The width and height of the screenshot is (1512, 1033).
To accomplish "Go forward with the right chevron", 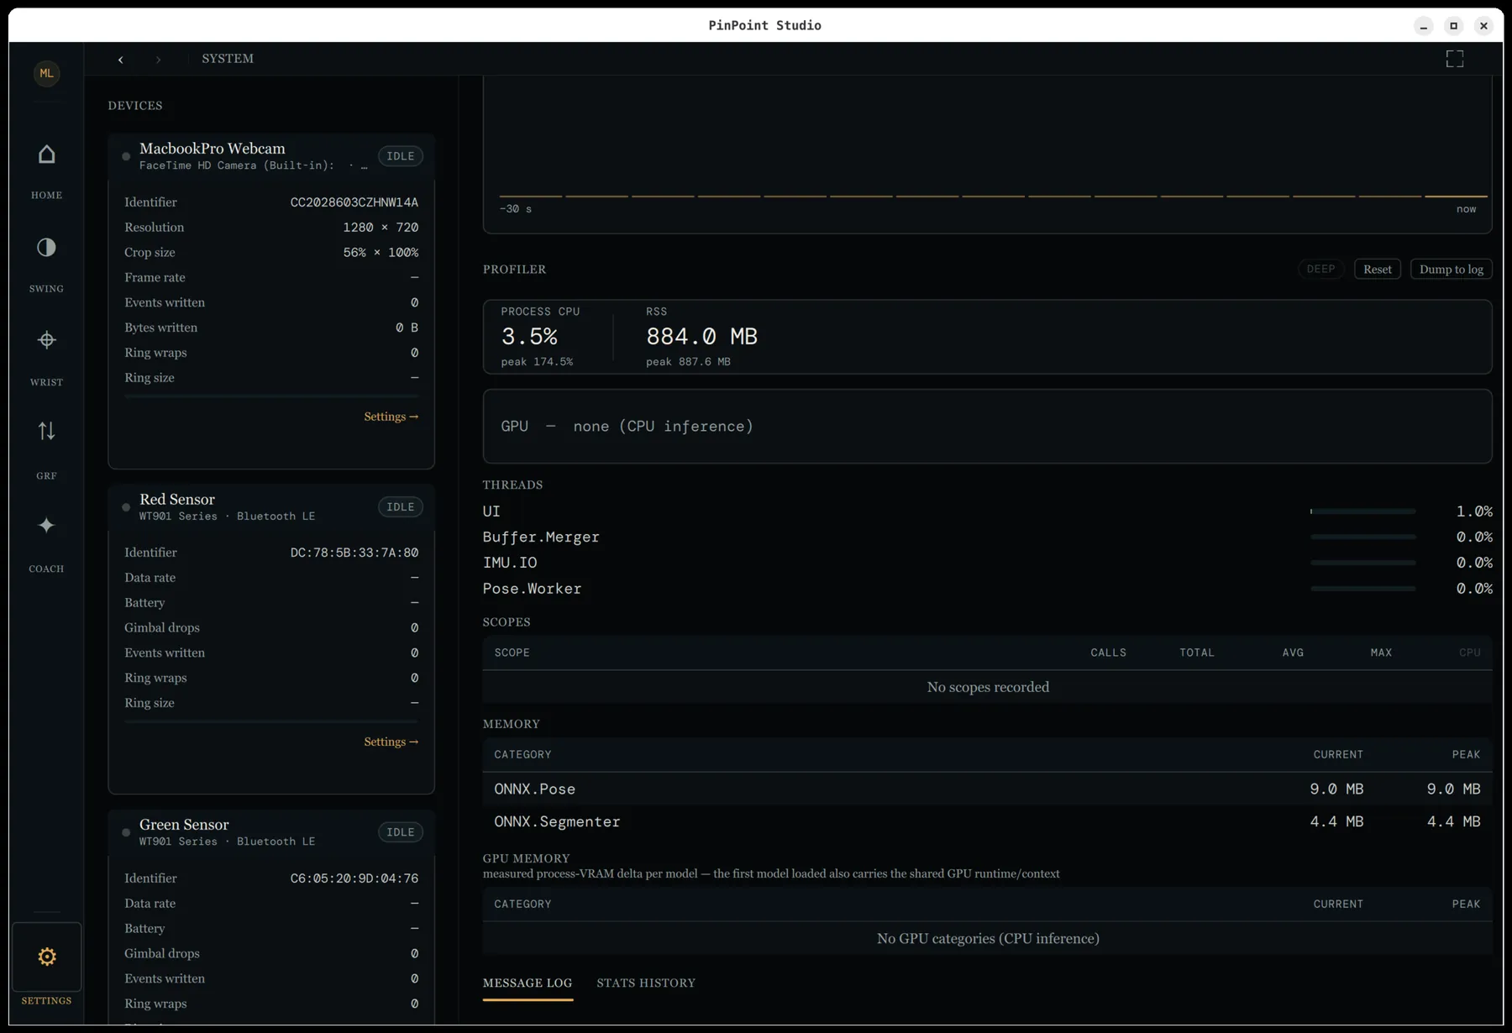I will [158, 59].
